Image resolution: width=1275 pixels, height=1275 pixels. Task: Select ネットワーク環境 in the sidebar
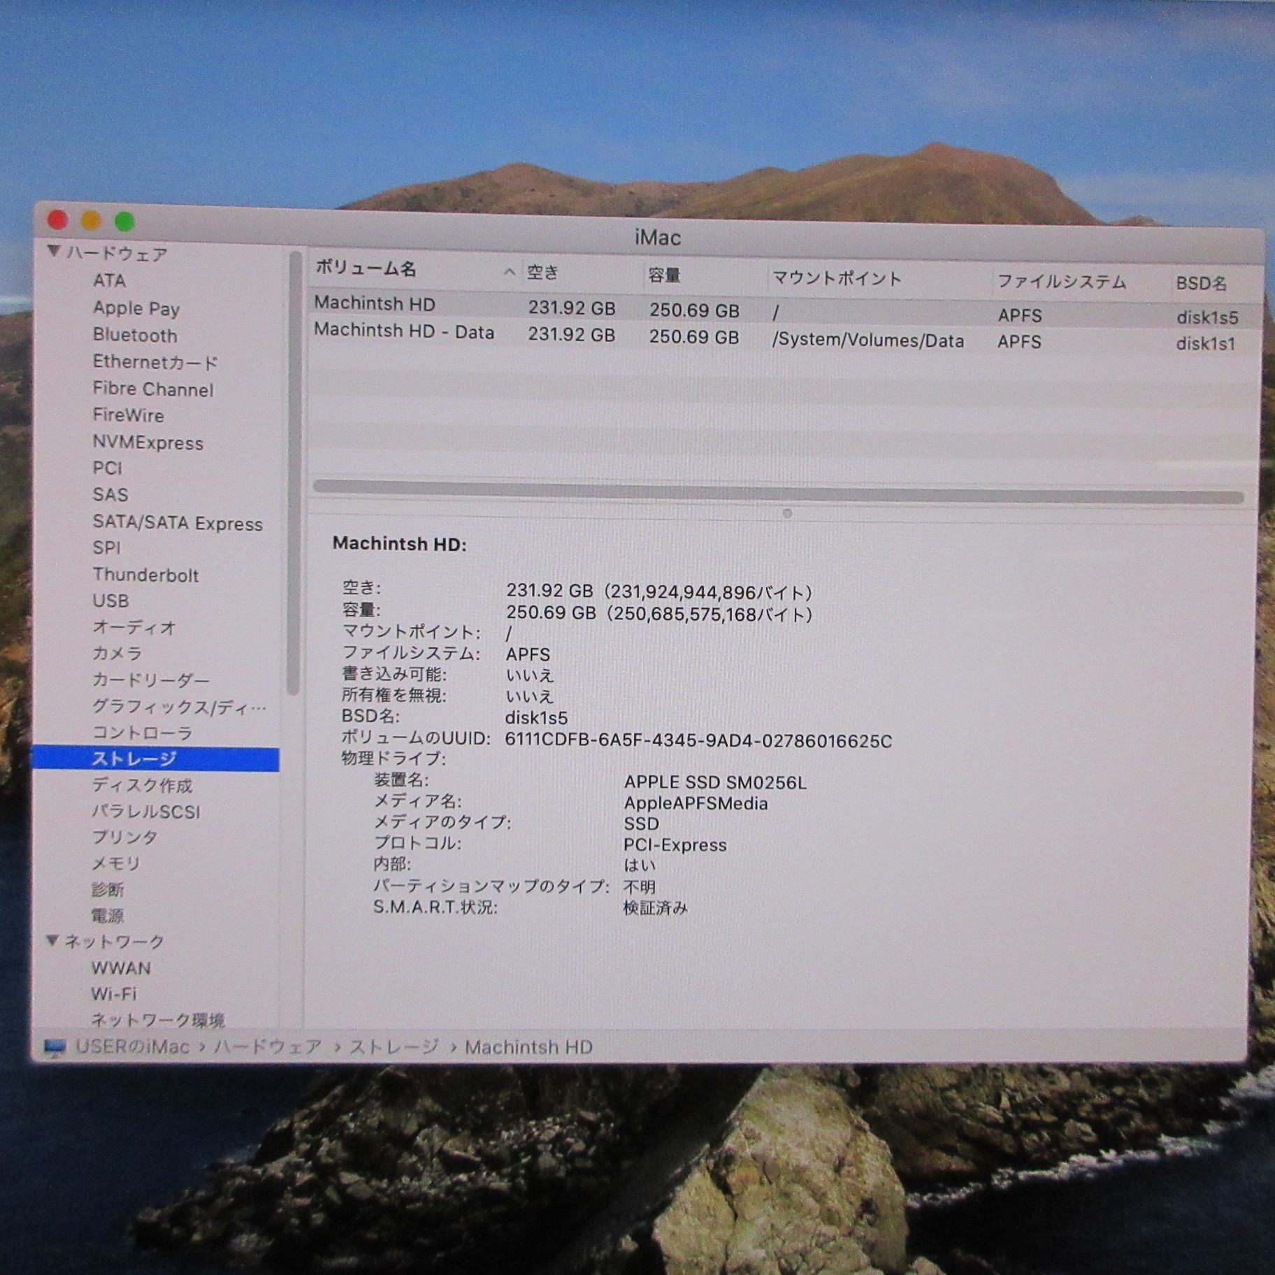pyautogui.click(x=158, y=1021)
